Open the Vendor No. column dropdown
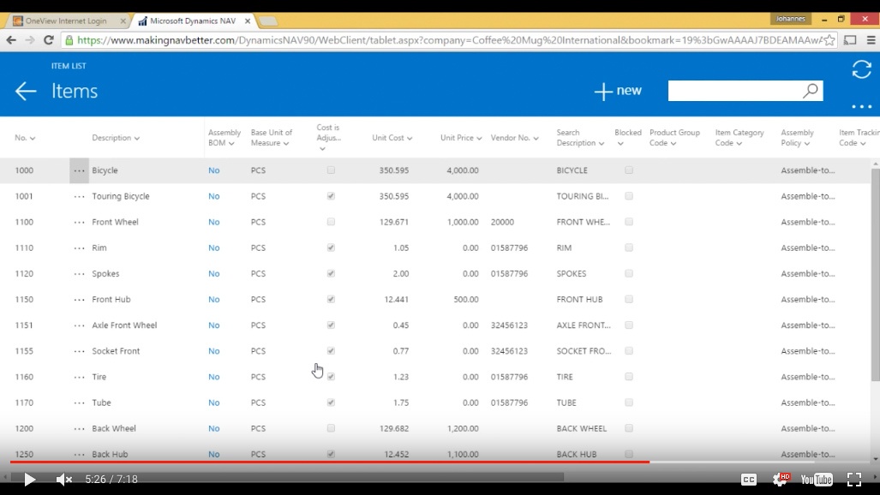Screen dimensions: 880x495 click(536, 138)
